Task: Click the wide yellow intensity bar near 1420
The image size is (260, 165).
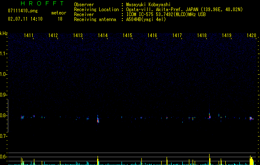Action: (x=251, y=161)
